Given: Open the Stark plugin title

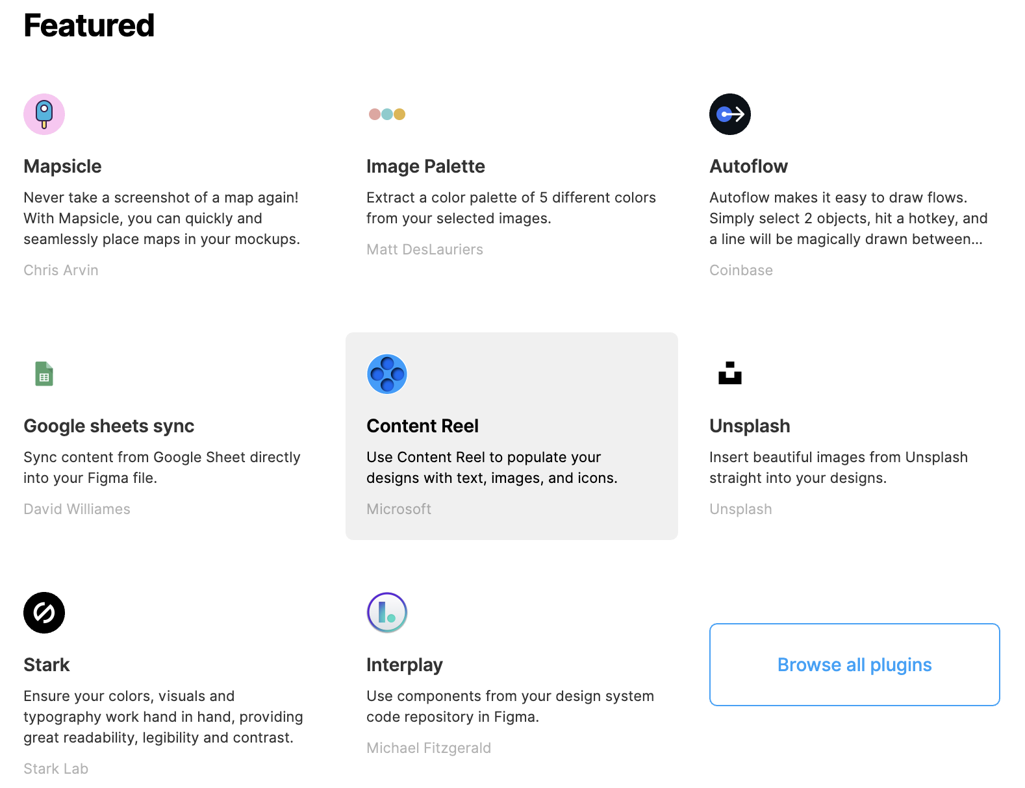Looking at the screenshot, I should point(47,665).
